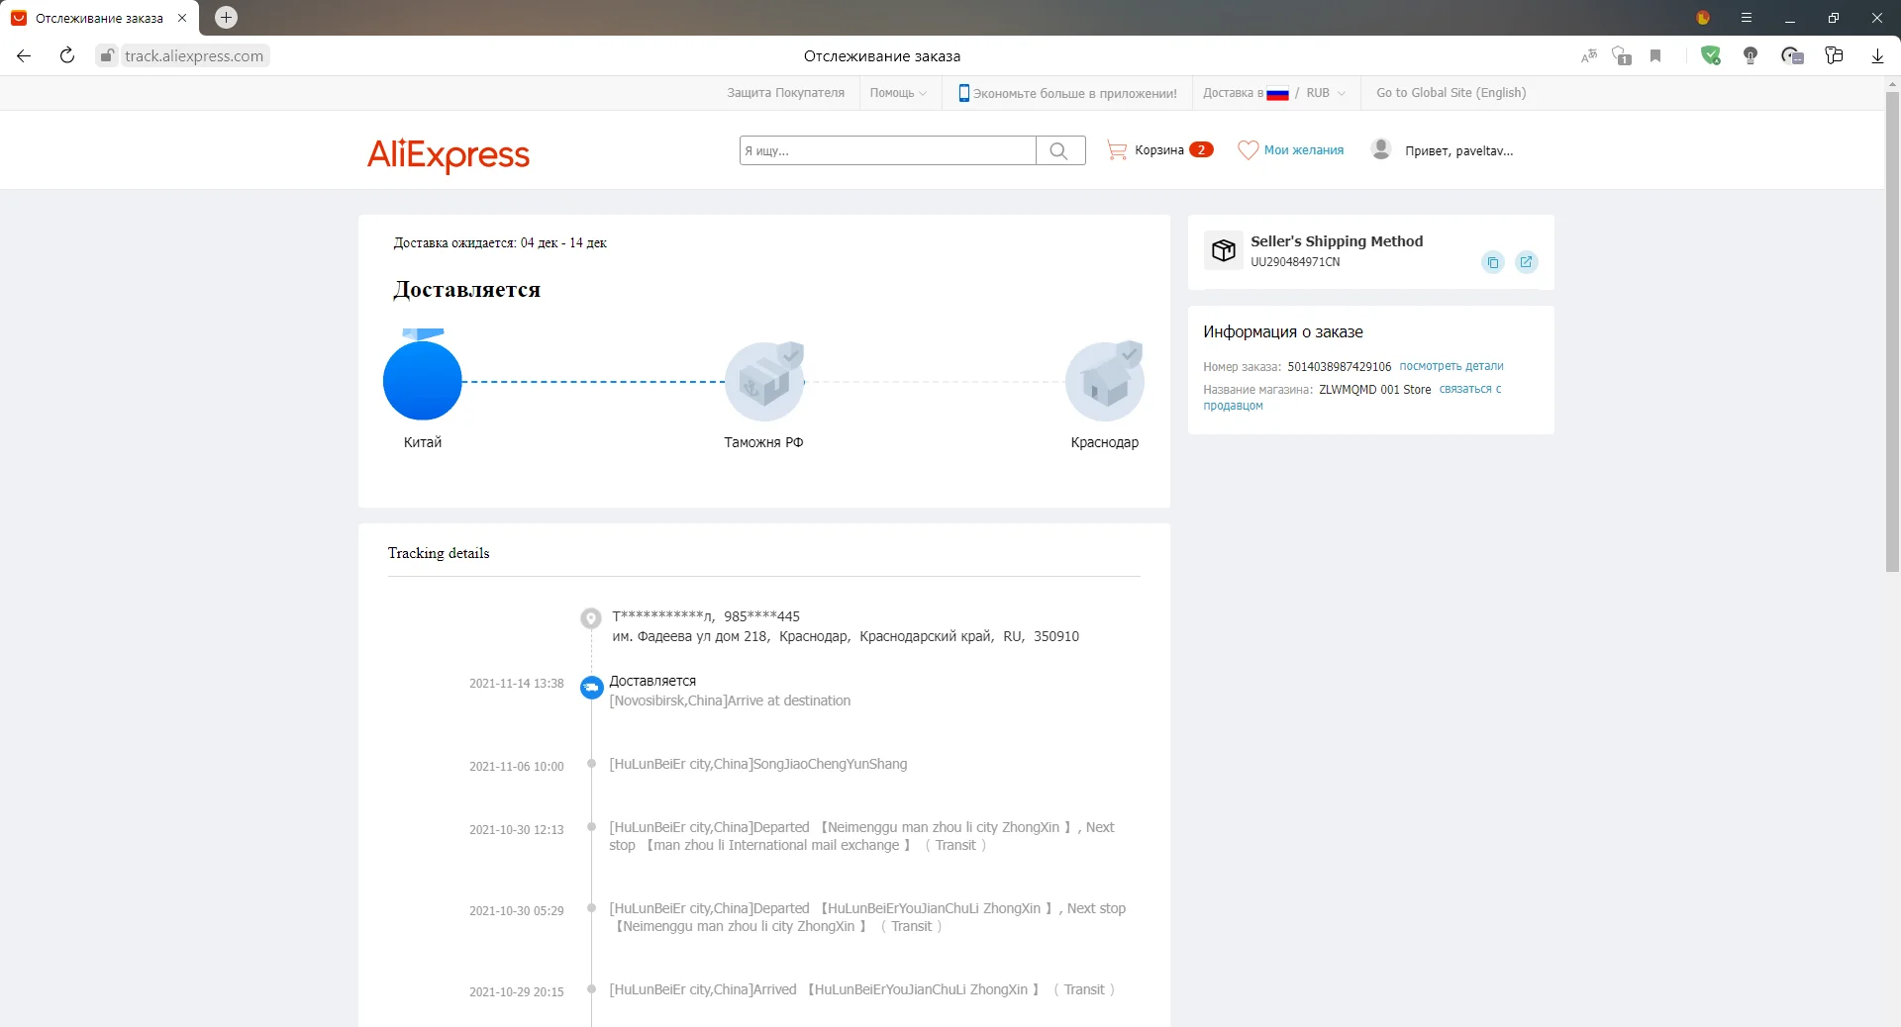Click the lightbulb extension icon

pyautogui.click(x=1751, y=56)
